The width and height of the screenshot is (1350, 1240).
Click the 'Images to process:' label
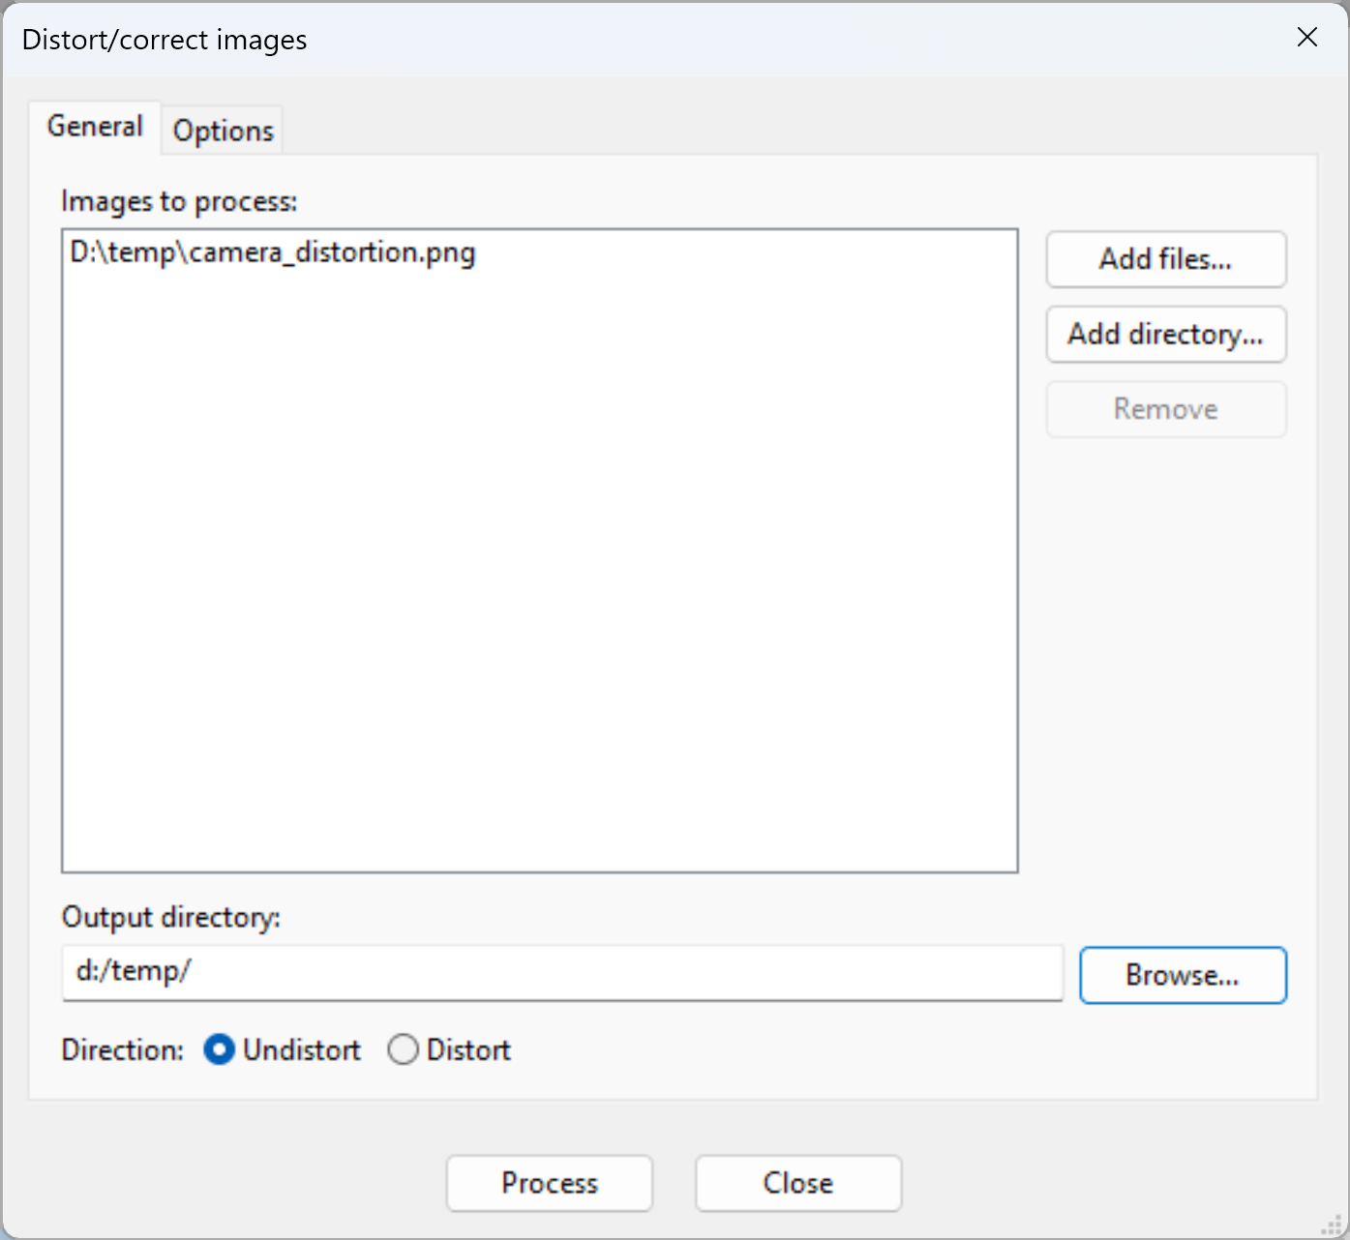click(x=179, y=201)
